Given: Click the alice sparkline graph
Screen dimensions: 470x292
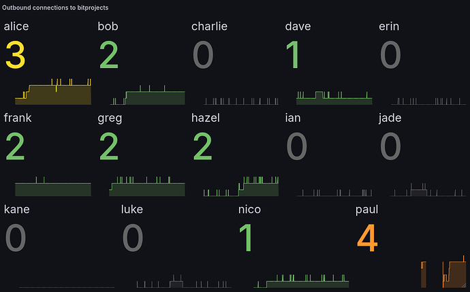Looking at the screenshot, I should click(x=48, y=93).
